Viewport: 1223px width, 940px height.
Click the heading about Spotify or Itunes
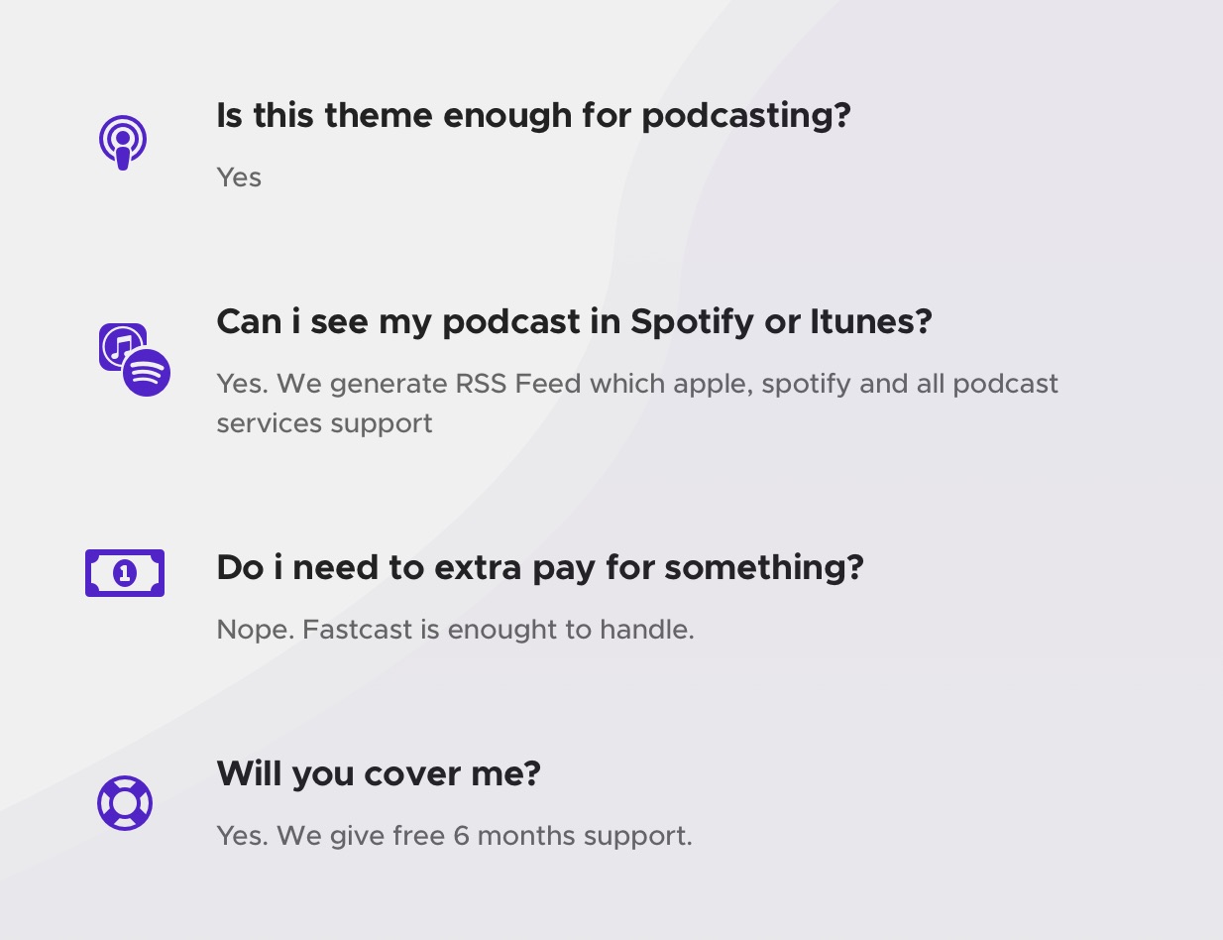pos(574,321)
